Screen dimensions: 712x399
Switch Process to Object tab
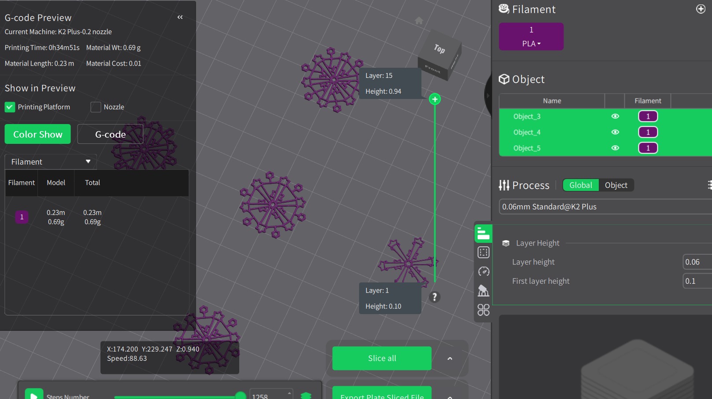click(x=616, y=185)
